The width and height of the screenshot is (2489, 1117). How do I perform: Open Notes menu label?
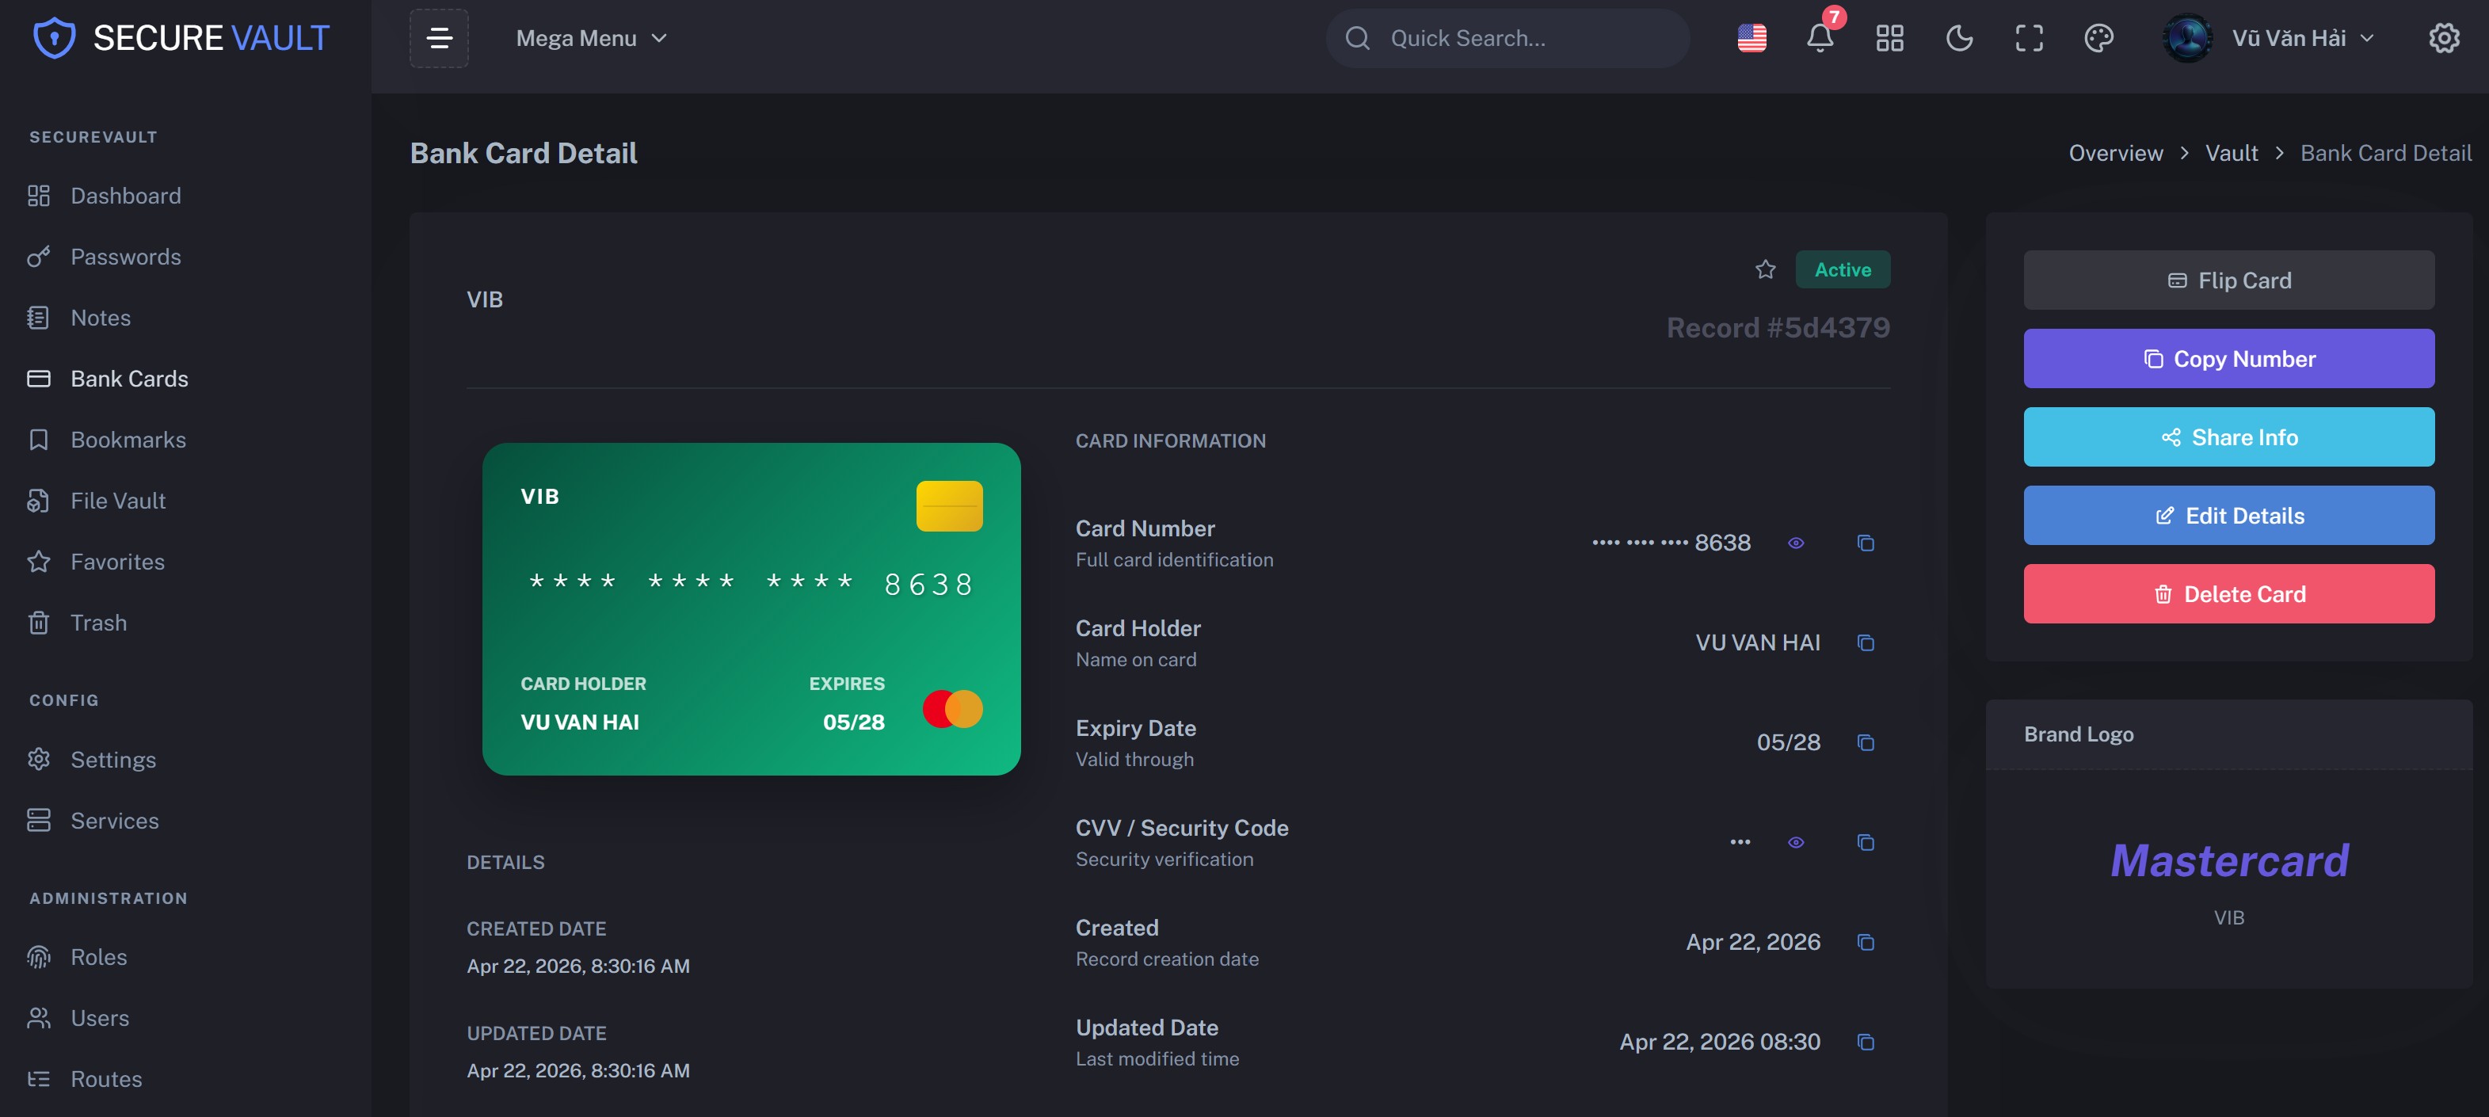coord(101,318)
